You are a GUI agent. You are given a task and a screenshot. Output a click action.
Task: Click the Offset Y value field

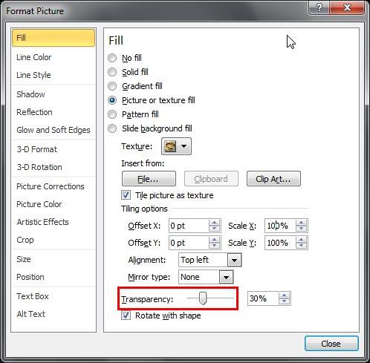coord(189,243)
